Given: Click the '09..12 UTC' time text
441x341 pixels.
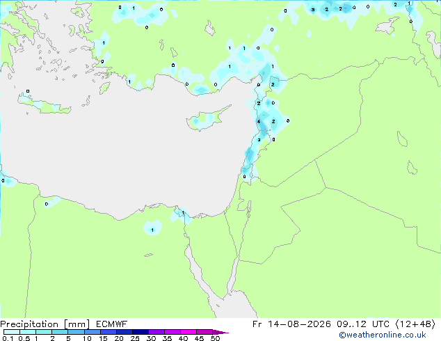Looking at the screenshot, I should click(x=363, y=324).
